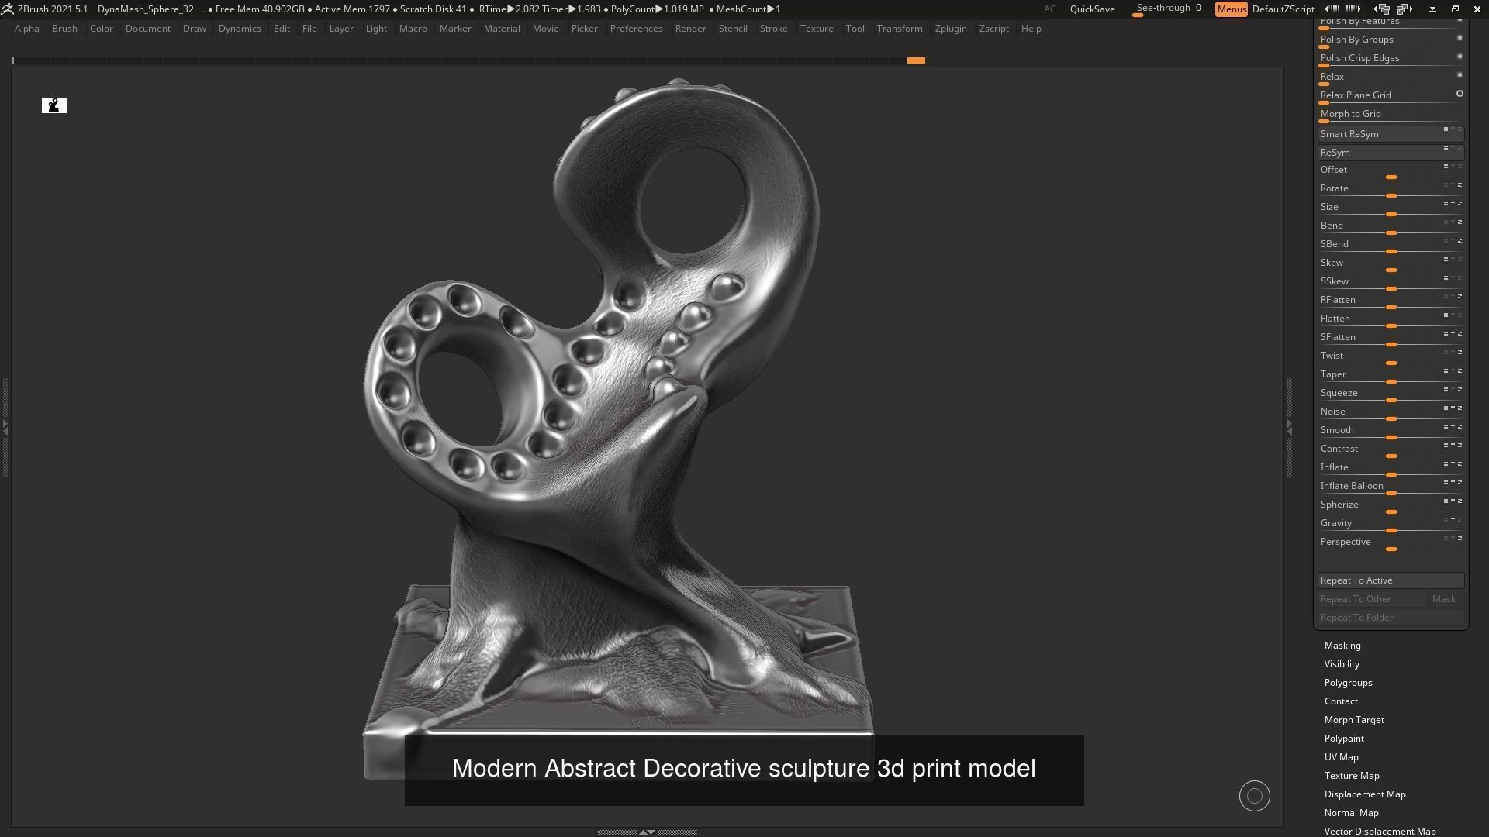The width and height of the screenshot is (1489, 837).
Task: Open the Render menu
Action: tap(690, 29)
